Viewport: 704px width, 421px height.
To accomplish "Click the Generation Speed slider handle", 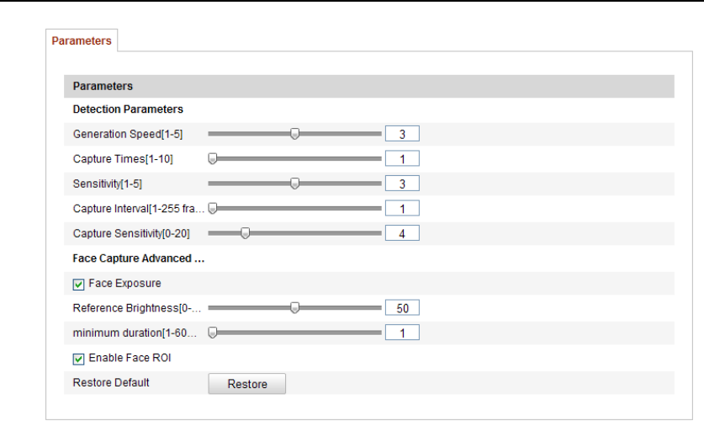I will coord(294,133).
